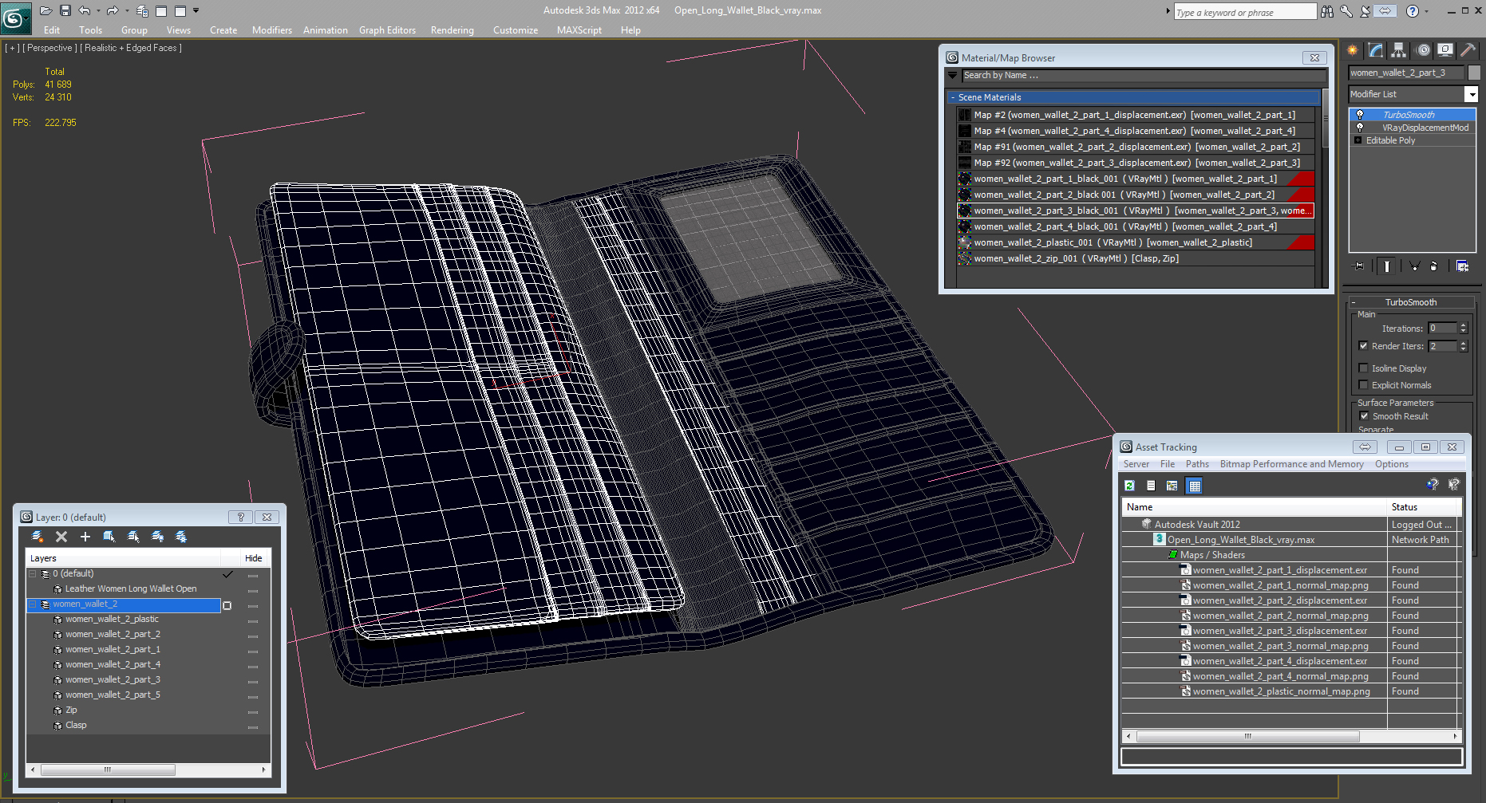Collapse the Scene Materials group
This screenshot has width=1486, height=803.
click(953, 97)
